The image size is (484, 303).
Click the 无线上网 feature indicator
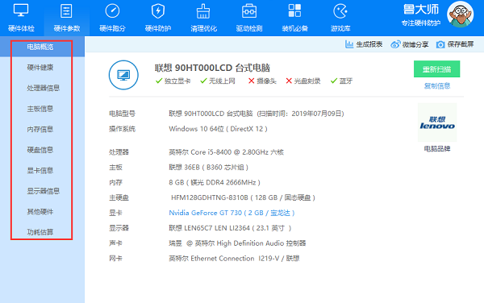[x=218, y=81]
